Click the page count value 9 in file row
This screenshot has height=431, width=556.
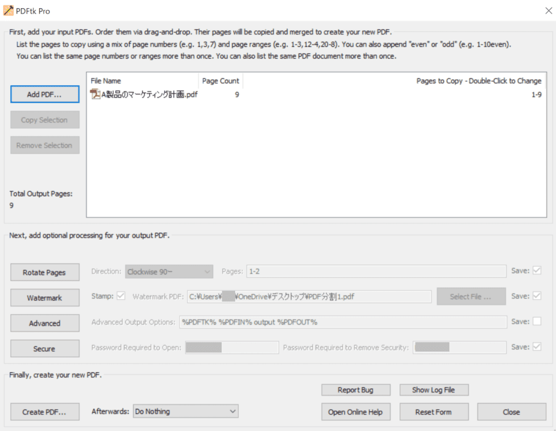237,94
